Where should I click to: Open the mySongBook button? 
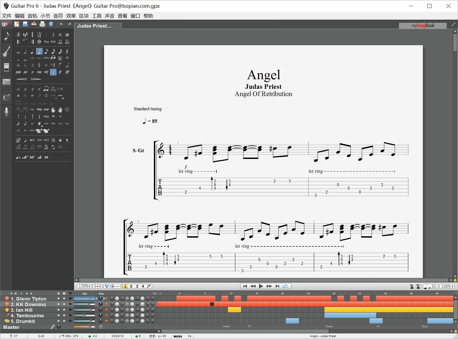(423, 26)
